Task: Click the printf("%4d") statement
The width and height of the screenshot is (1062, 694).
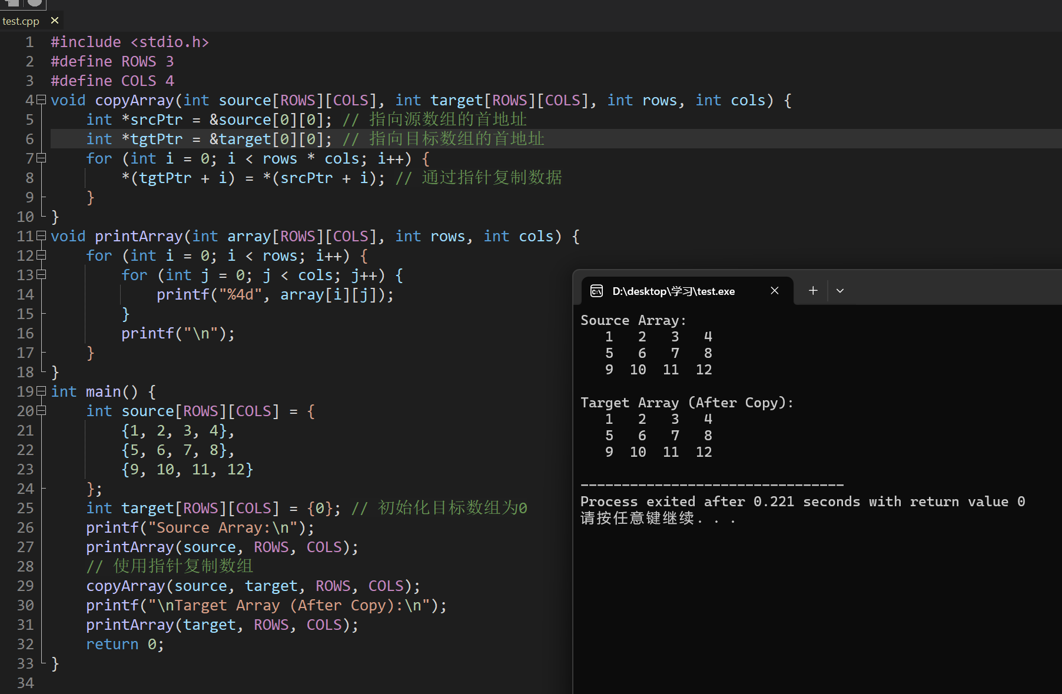Action: coord(275,295)
